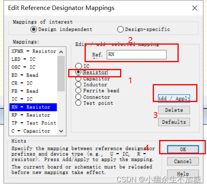Screen dimensions: 207x187
Task: Select the RN - Resistor mapping
Action: [33, 107]
